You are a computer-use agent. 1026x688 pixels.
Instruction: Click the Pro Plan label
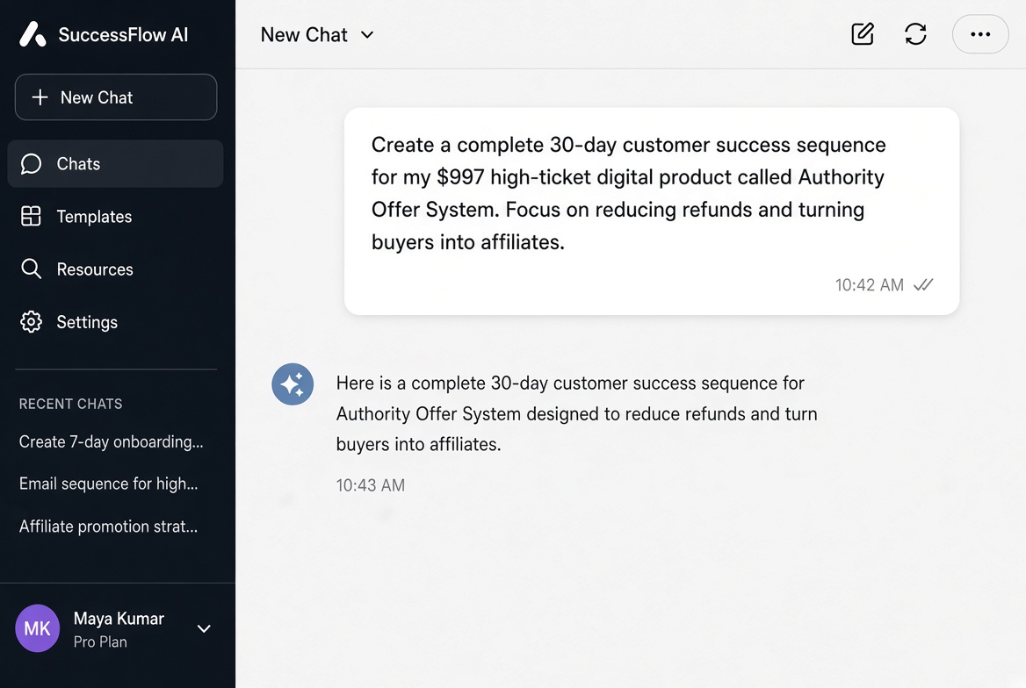pyautogui.click(x=100, y=642)
